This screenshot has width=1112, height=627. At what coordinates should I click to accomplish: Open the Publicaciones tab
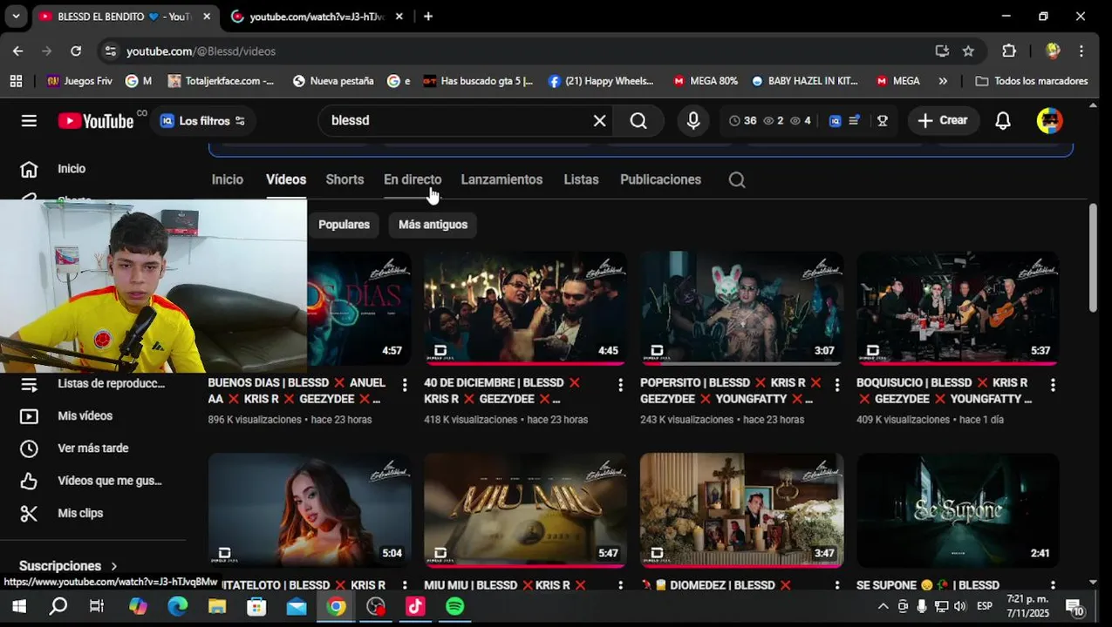660,180
